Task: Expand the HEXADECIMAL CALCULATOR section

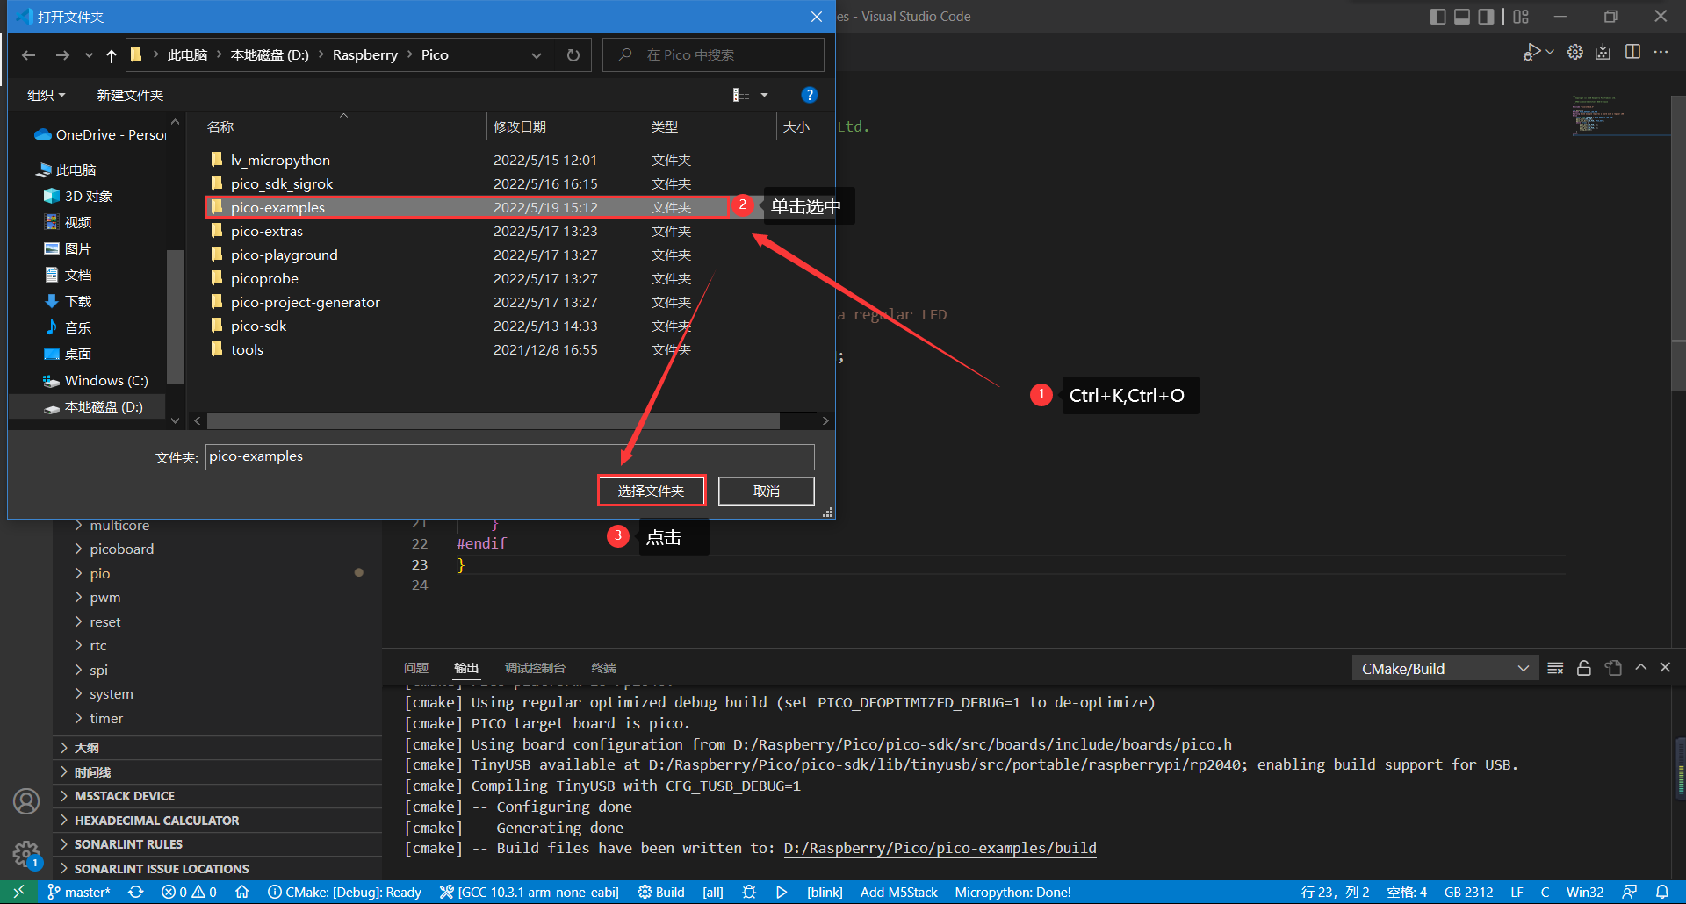Action: click(156, 821)
